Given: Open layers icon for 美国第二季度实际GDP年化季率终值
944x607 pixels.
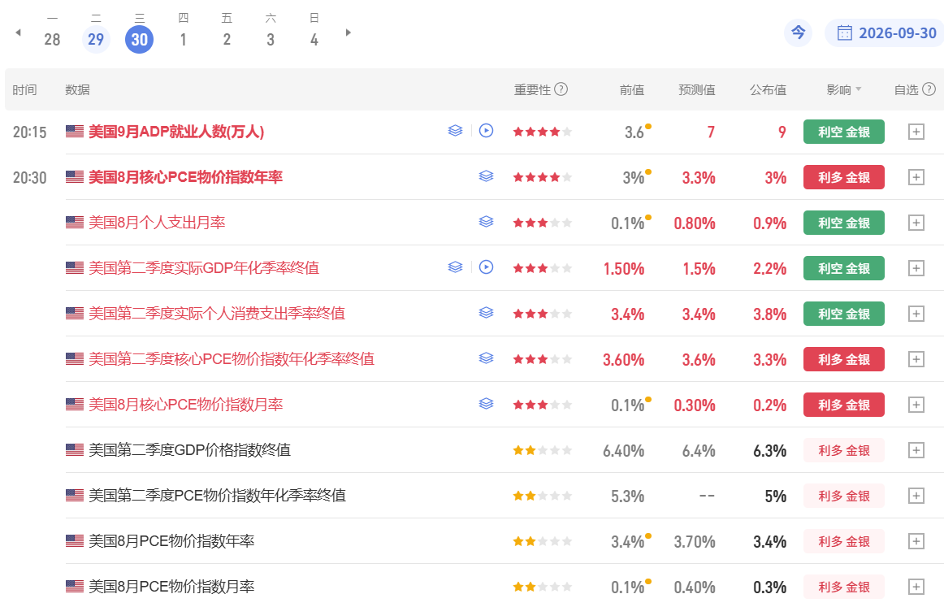Looking at the screenshot, I should [455, 267].
